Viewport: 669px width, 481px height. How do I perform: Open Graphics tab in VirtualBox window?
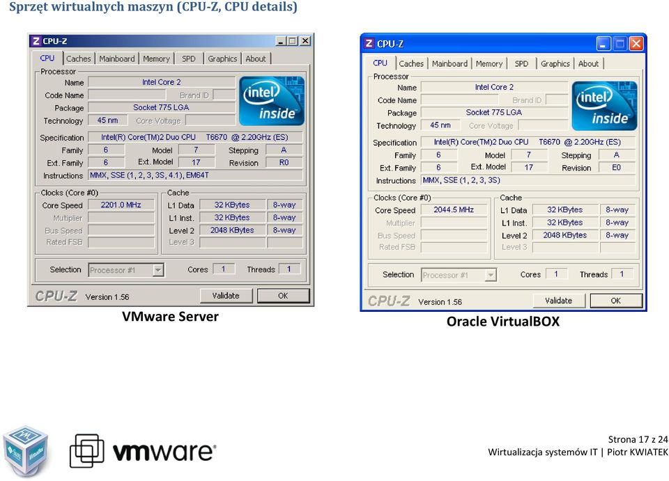pyautogui.click(x=555, y=63)
